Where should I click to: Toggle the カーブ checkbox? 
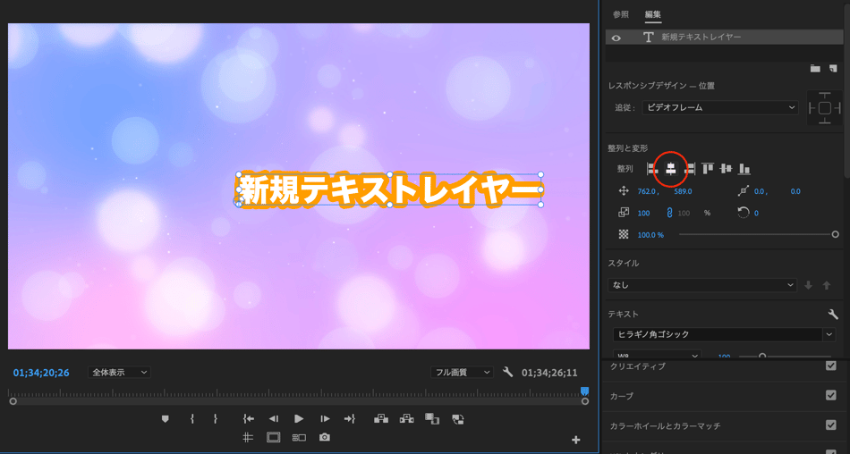click(x=831, y=396)
